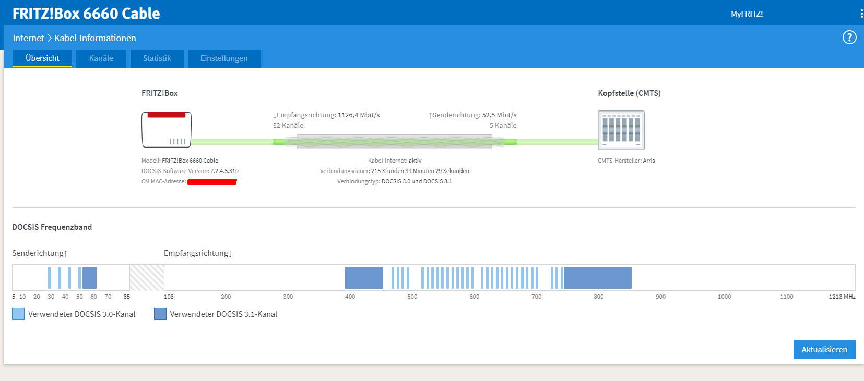
Task: Click the Verwendeter DOCSIS 3.1-Kanal legend text
Action: click(x=223, y=314)
